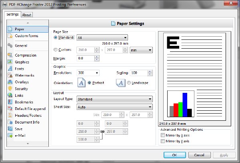The height and width of the screenshot is (163, 240).
Task: Click the Custom height 297.0 field
Action: click(x=114, y=50)
